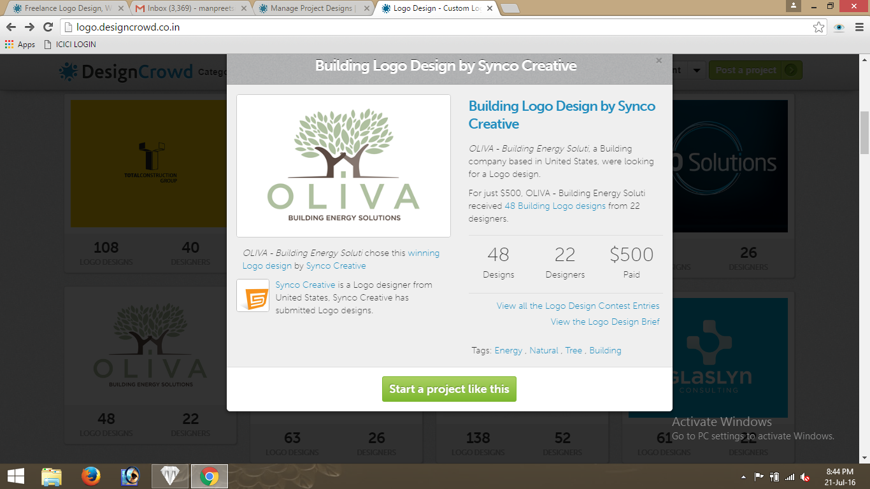The image size is (870, 489).
Task: Click the Windows Start button
Action: (x=15, y=476)
